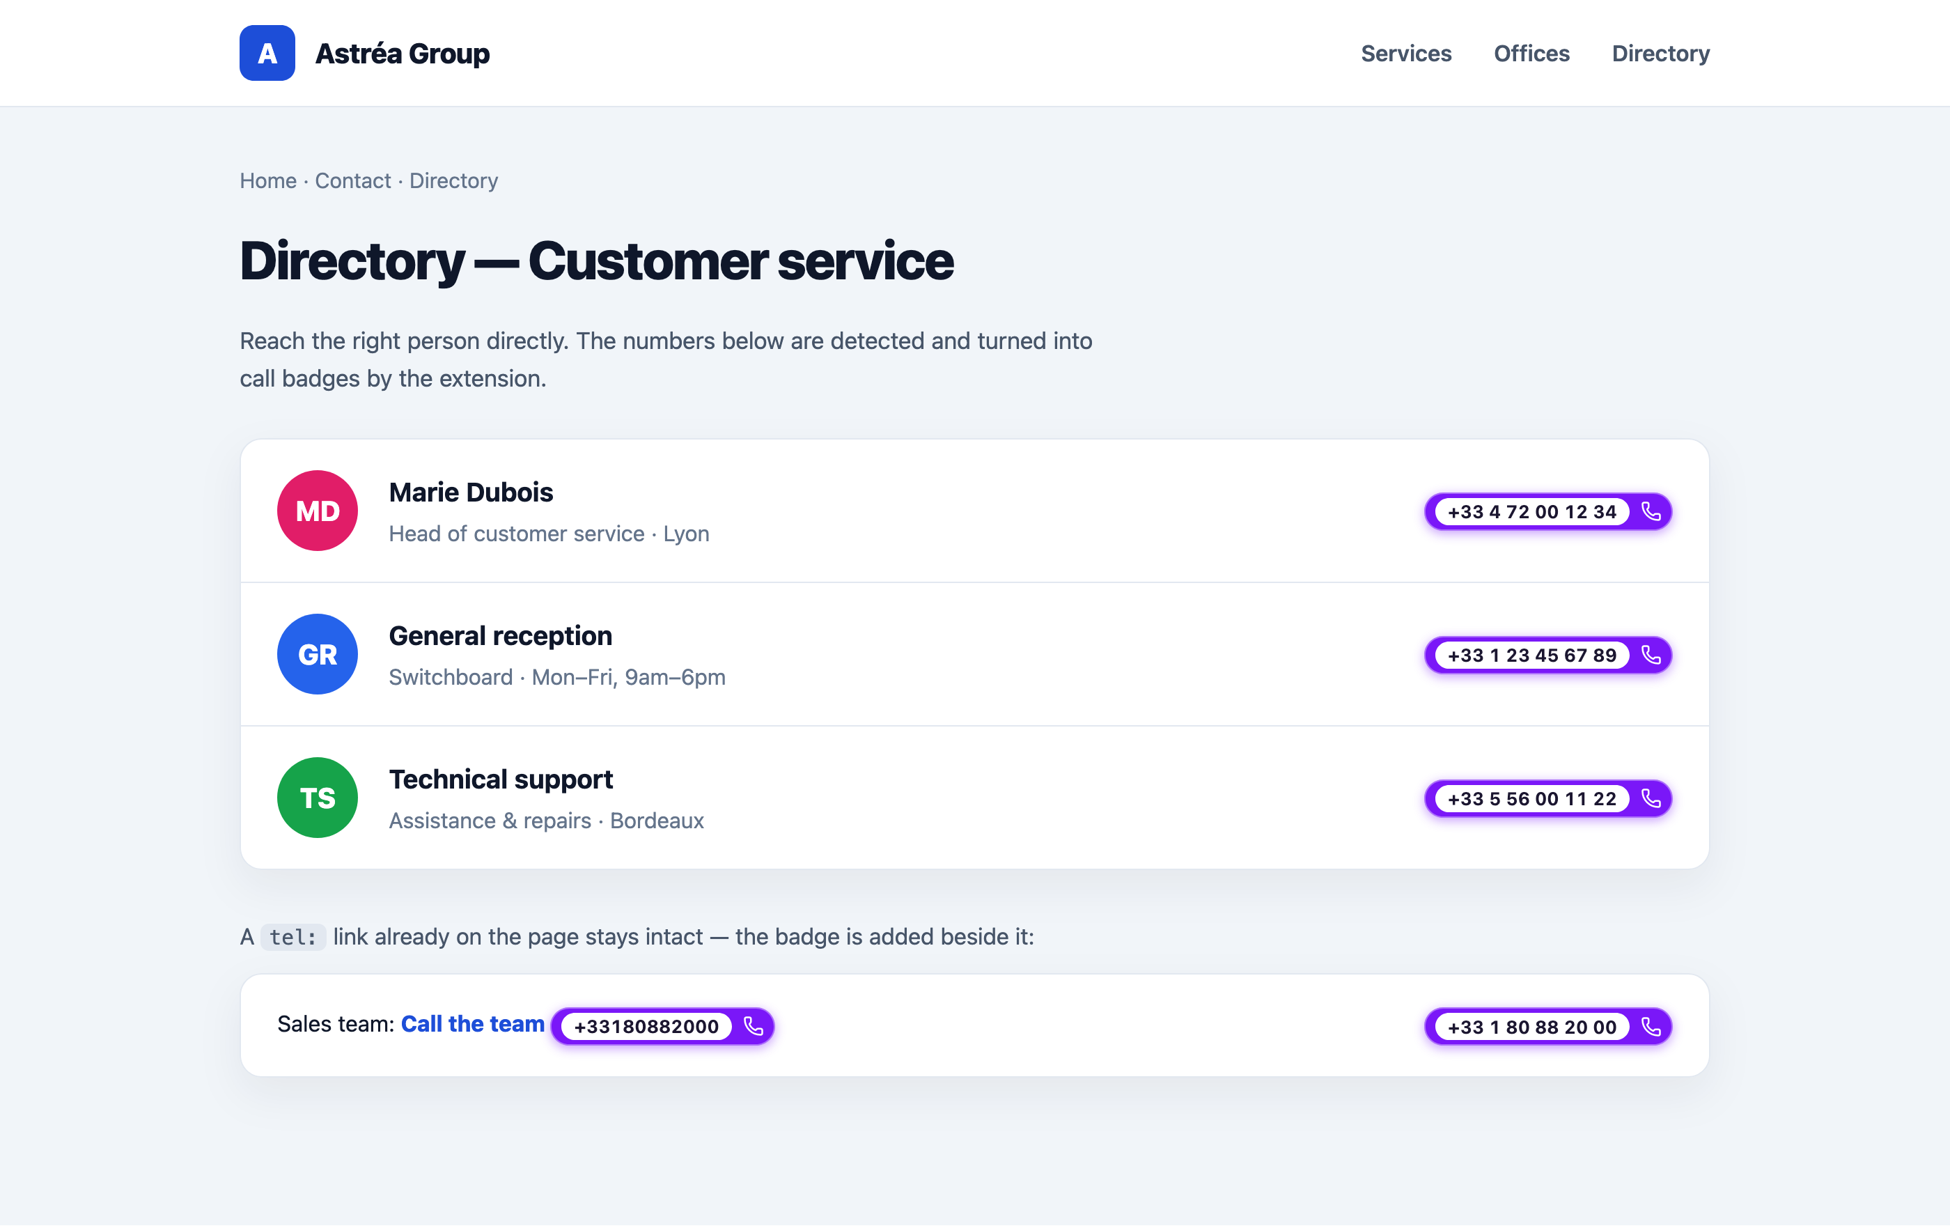Open the Offices menu item
This screenshot has height=1226, width=1950.
click(x=1531, y=54)
